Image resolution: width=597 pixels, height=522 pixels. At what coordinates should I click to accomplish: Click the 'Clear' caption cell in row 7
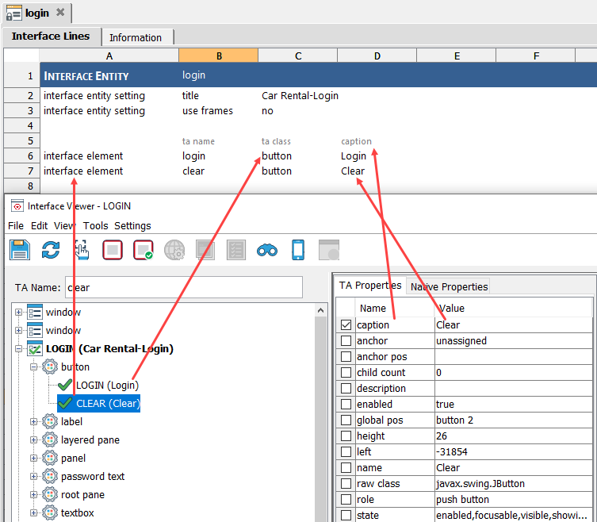click(x=353, y=171)
